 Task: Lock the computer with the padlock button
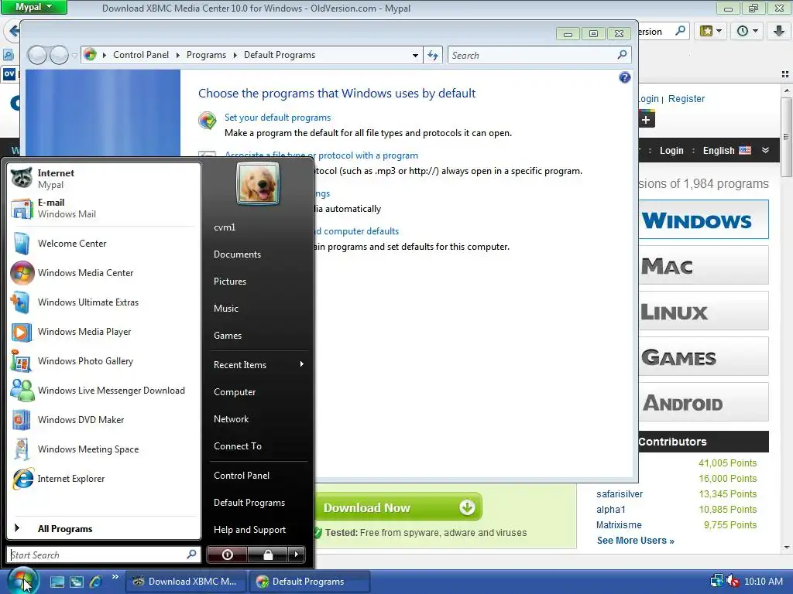[267, 555]
